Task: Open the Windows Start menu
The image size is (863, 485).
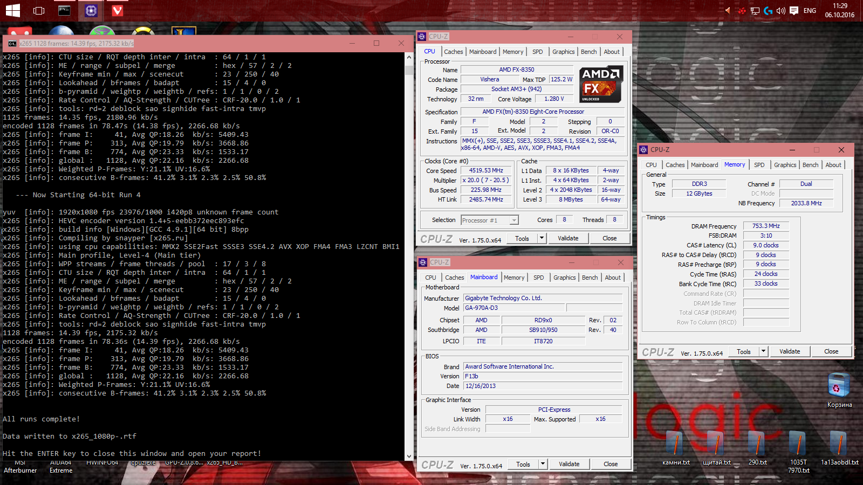Action: pyautogui.click(x=13, y=10)
